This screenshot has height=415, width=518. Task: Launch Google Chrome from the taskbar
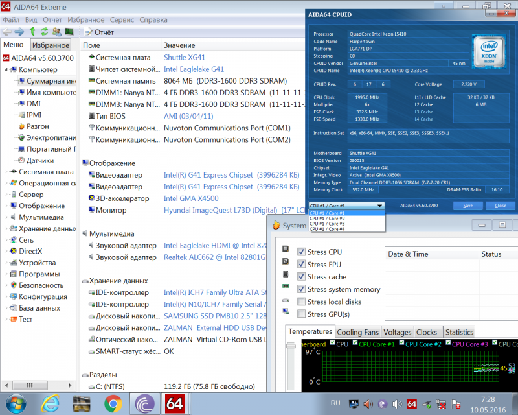click(113, 403)
